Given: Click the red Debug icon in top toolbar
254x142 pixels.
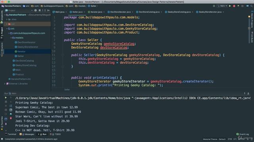Looking at the screenshot, I should 234,6.
